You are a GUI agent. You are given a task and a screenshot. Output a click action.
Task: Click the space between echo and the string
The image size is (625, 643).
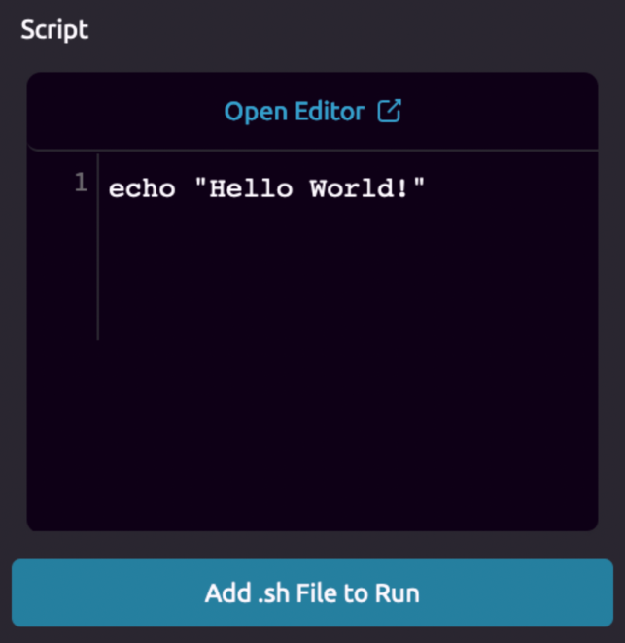(185, 188)
